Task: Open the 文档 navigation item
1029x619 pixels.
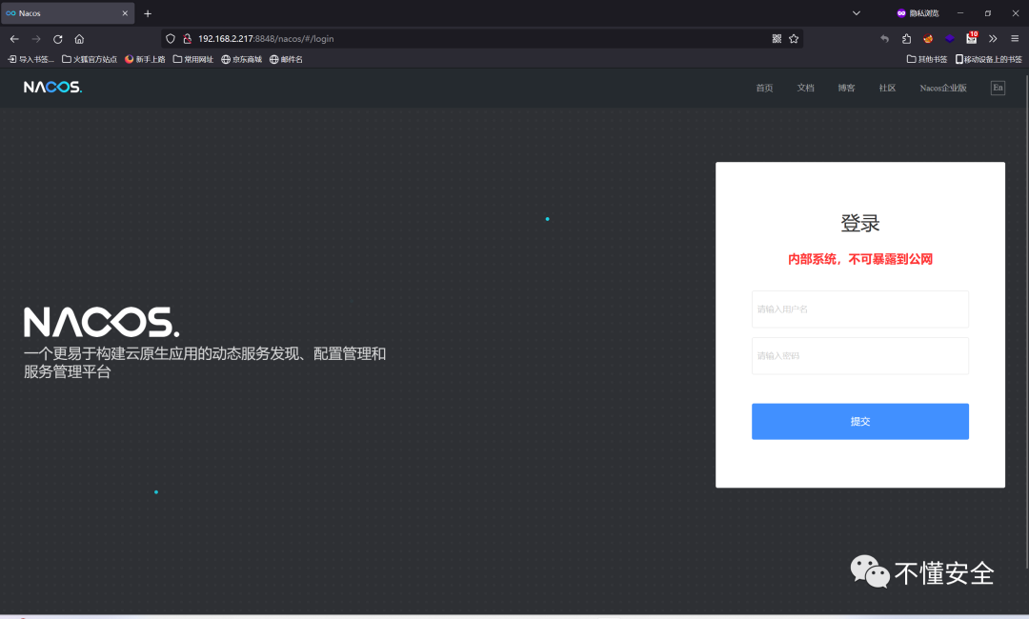Action: pos(805,88)
